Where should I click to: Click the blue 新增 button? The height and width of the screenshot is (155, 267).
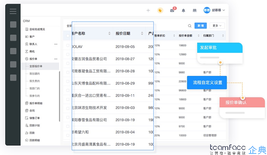coord(201,26)
